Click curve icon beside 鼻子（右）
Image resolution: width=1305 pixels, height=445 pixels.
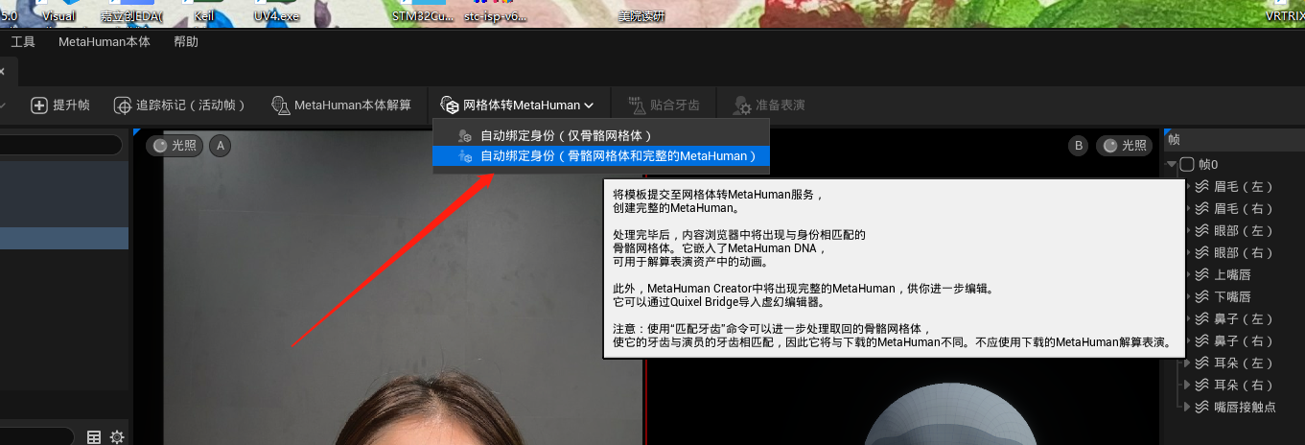[1202, 340]
